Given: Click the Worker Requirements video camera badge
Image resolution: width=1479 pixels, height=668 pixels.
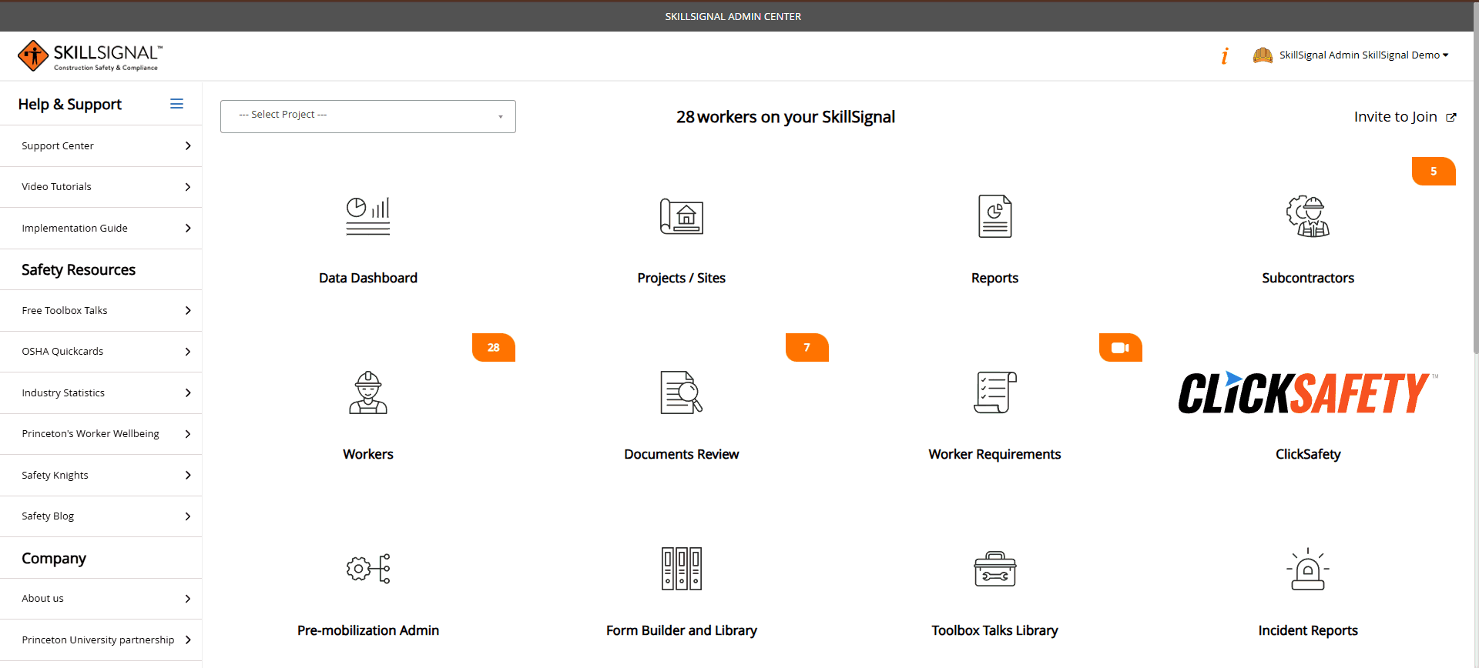Looking at the screenshot, I should pos(1121,348).
